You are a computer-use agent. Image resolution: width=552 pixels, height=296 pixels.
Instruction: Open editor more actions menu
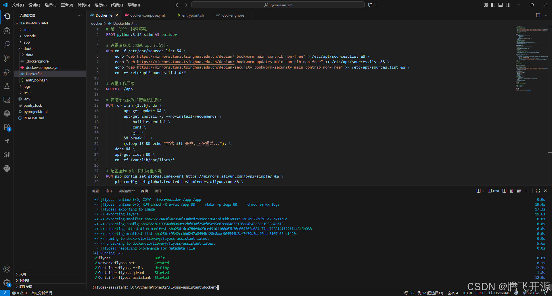tap(545, 15)
